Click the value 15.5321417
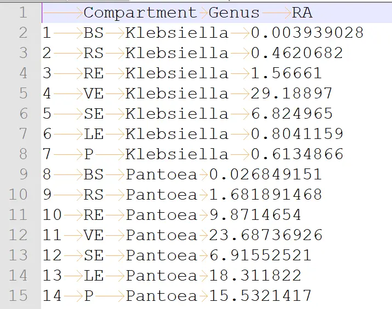 click(x=260, y=296)
